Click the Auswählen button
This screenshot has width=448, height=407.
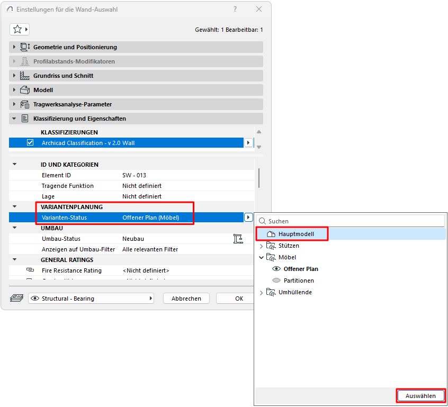[x=420, y=396]
